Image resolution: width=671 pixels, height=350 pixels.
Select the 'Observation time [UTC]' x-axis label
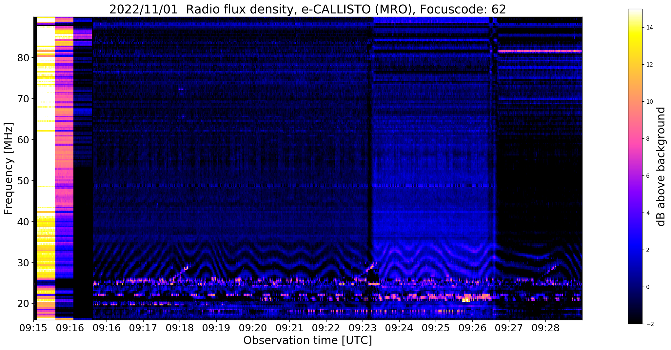point(307,340)
